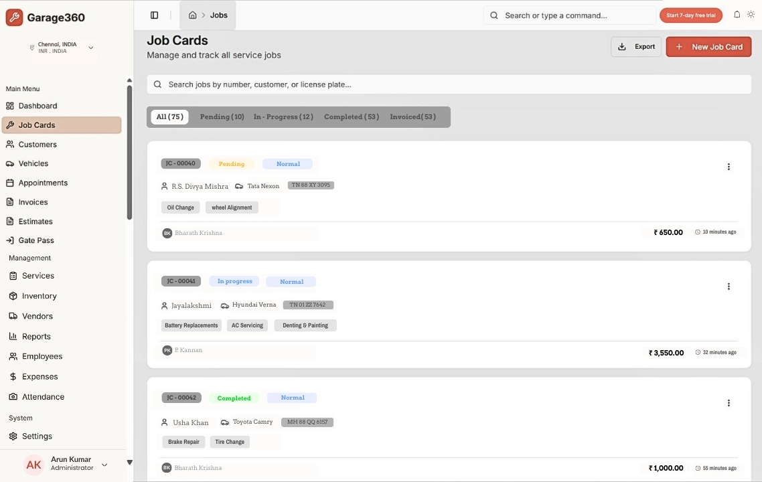Open the Gate Pass sidebar item

[x=36, y=240]
